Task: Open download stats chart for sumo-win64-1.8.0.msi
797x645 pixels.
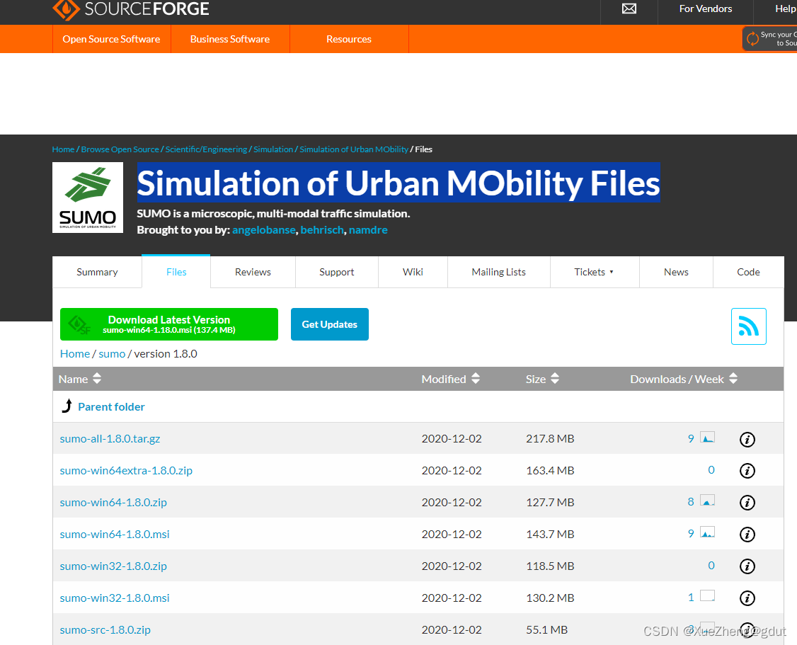Action: 707,532
